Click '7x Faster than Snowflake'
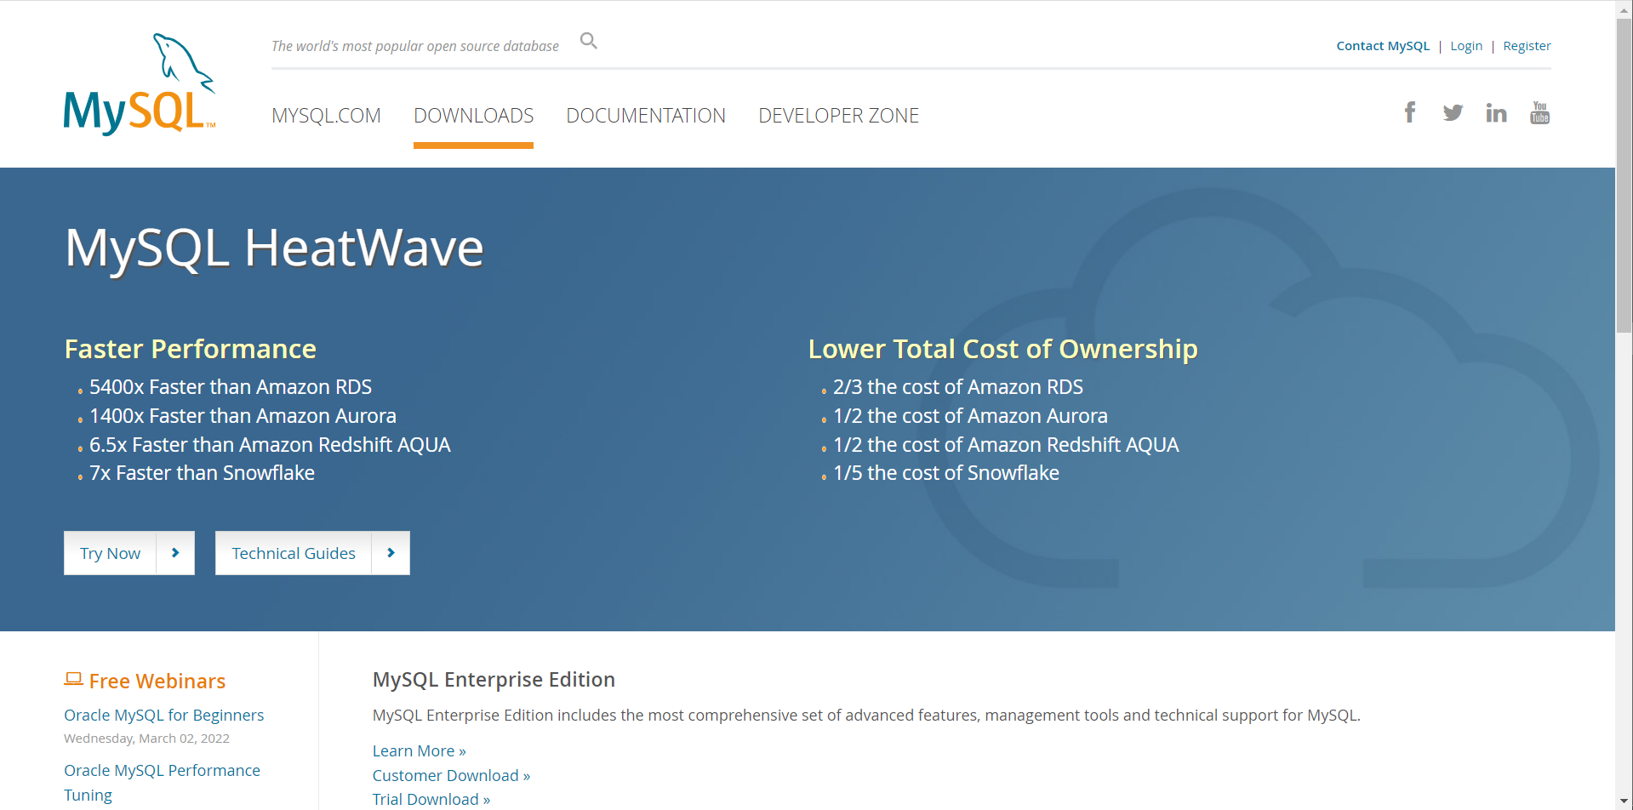 (202, 473)
